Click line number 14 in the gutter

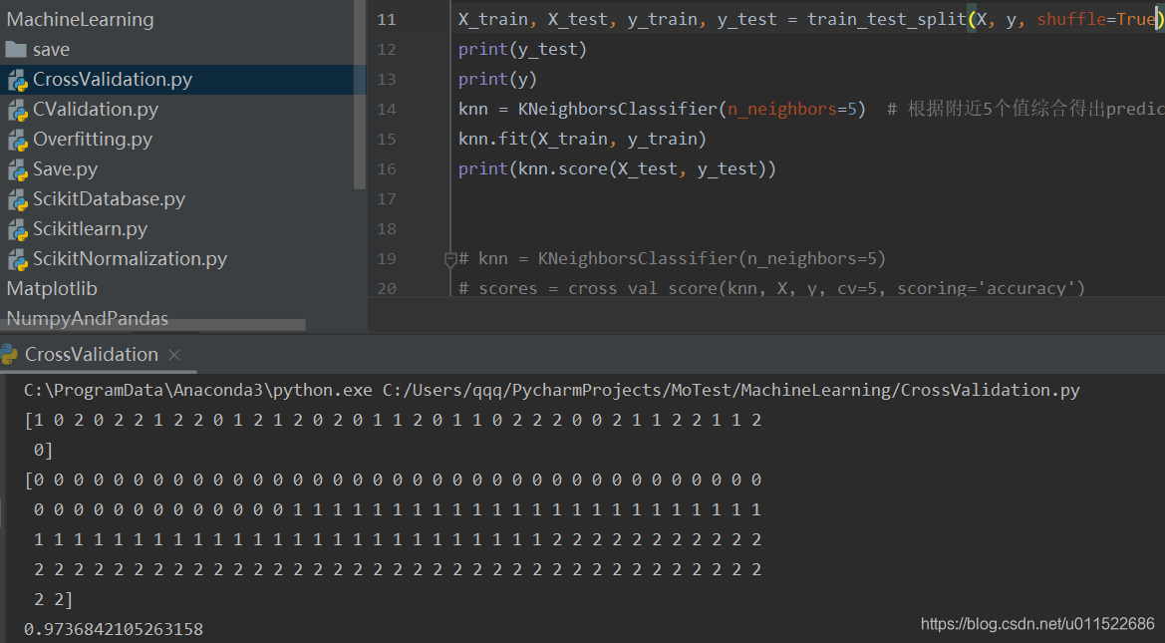[x=387, y=109]
